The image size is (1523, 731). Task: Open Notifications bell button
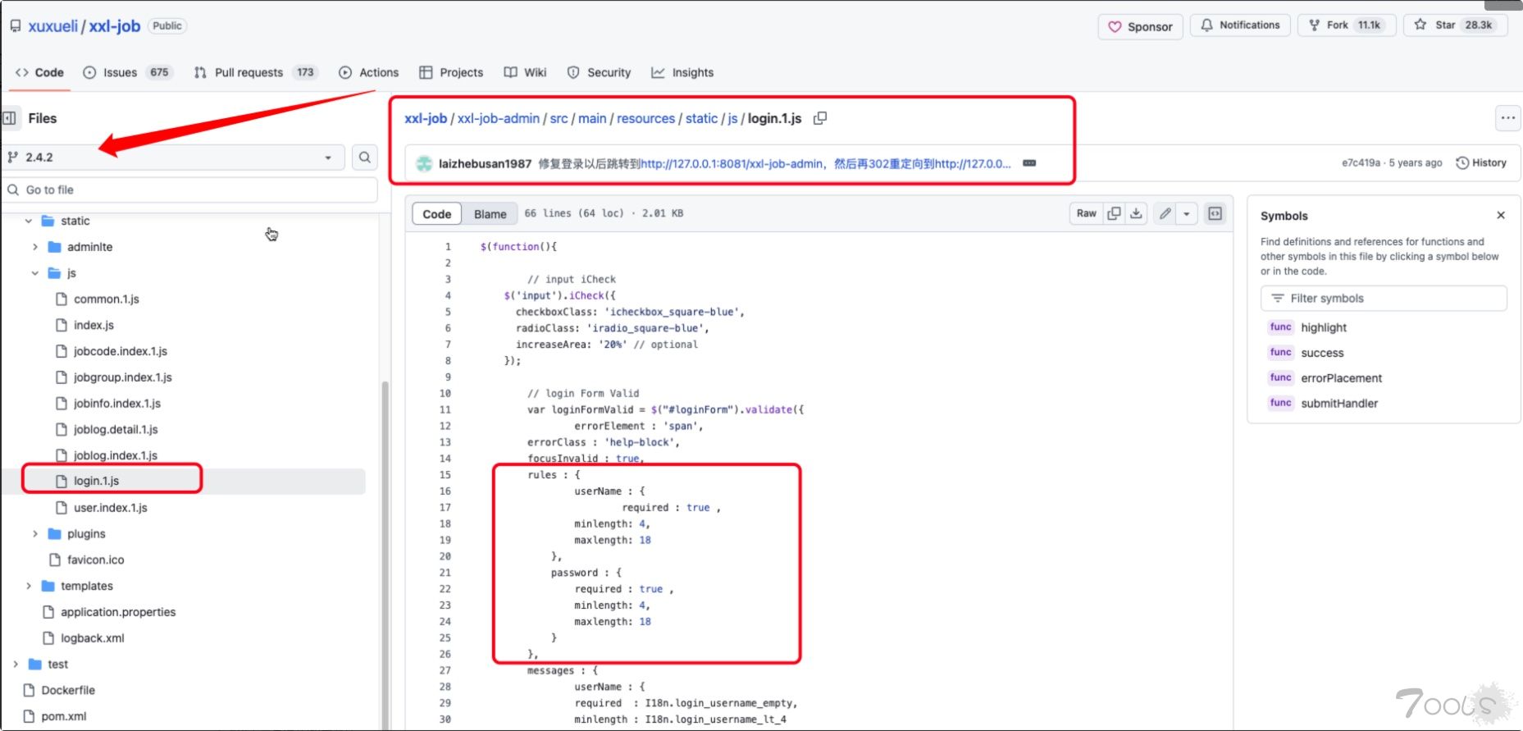pos(1240,25)
